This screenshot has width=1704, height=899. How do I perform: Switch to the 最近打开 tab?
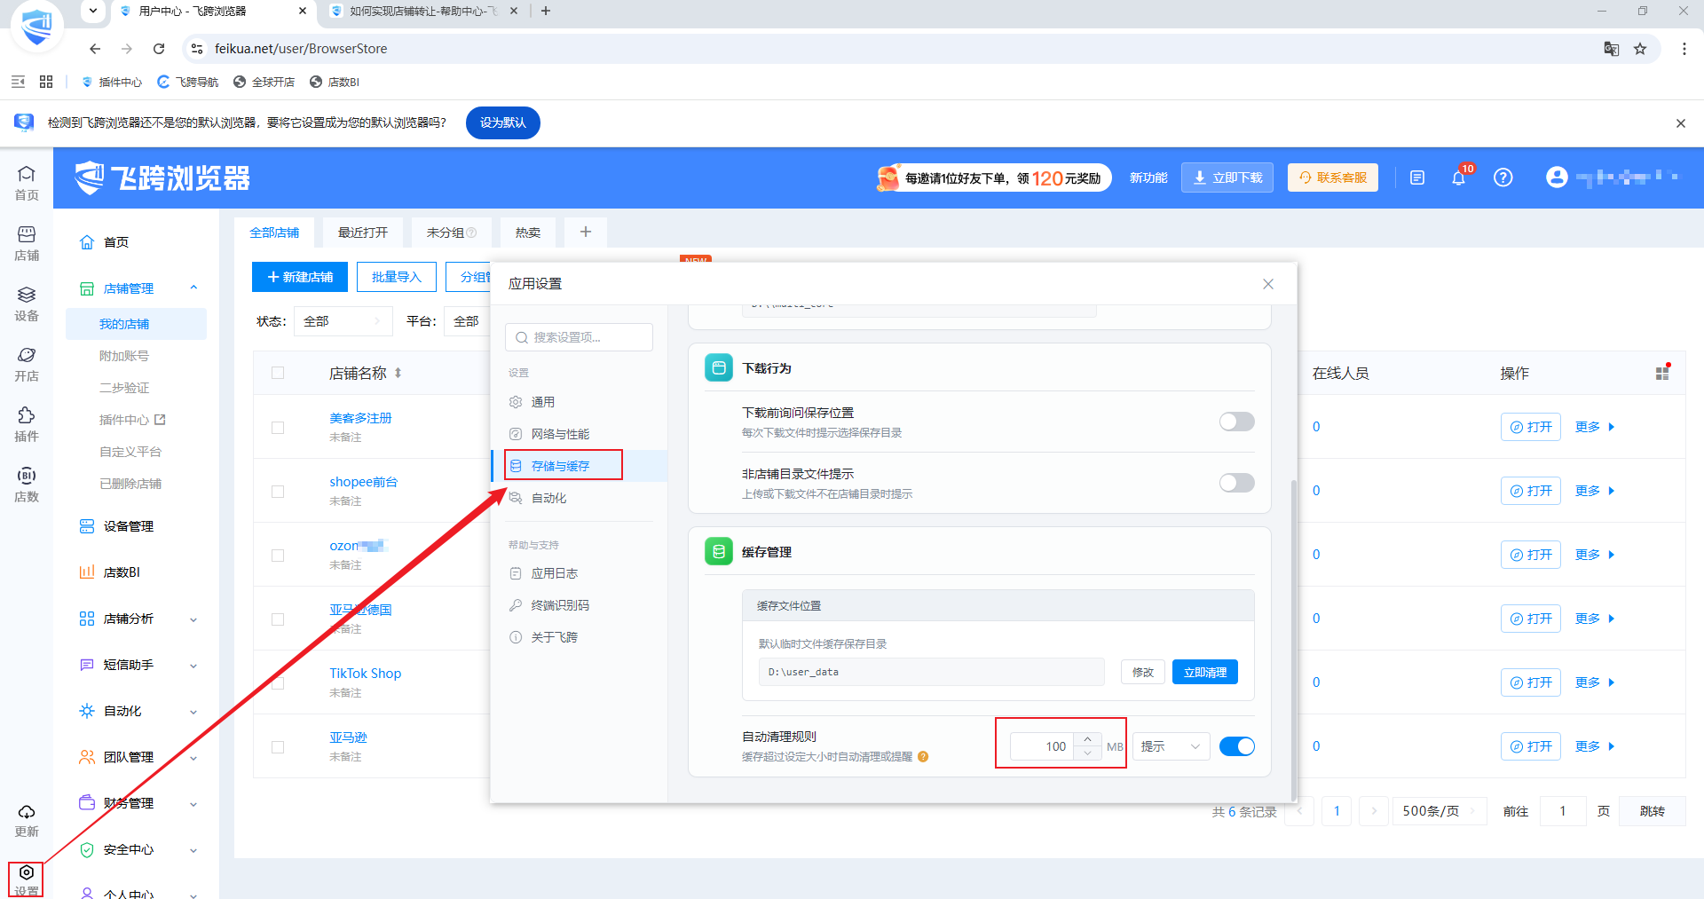363,233
